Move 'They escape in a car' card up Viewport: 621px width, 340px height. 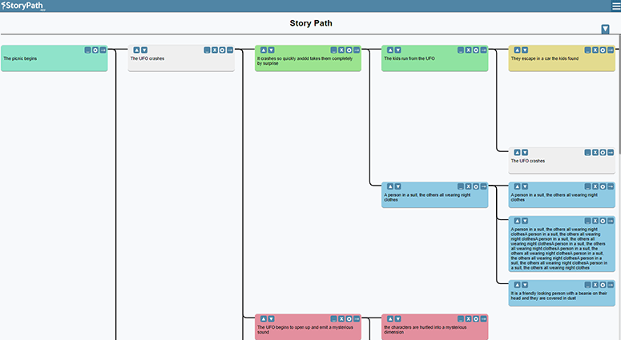pyautogui.click(x=516, y=50)
